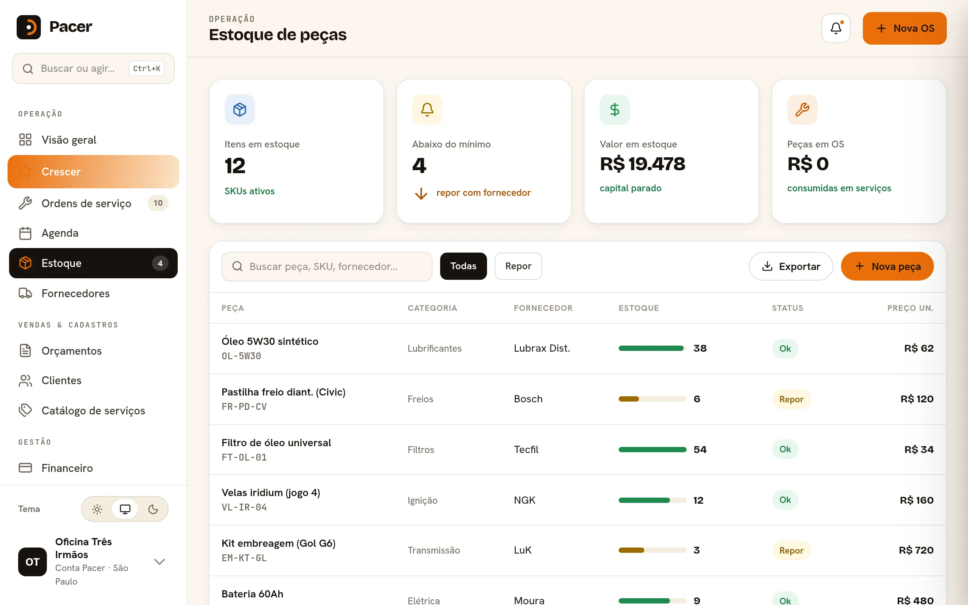Screen dimensions: 968x605
Task: Focus the Buscar ou agir search field
Action: click(x=93, y=68)
